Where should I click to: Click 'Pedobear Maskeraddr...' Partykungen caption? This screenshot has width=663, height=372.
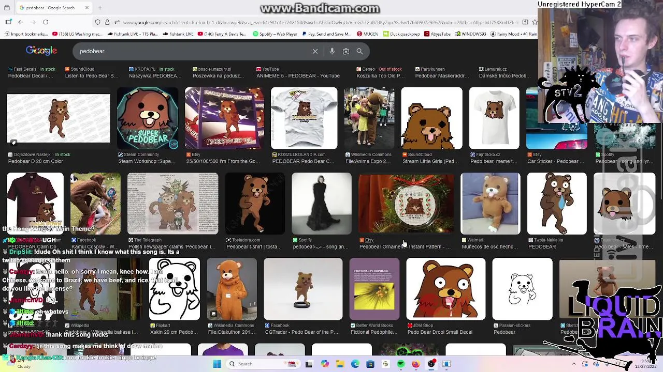pyautogui.click(x=442, y=75)
